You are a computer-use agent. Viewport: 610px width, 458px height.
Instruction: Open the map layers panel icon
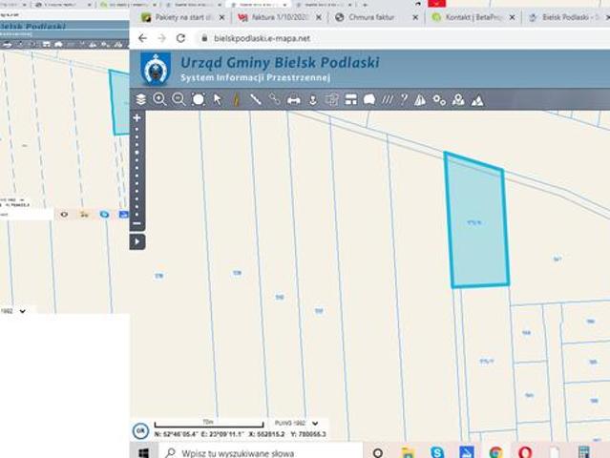point(141,99)
